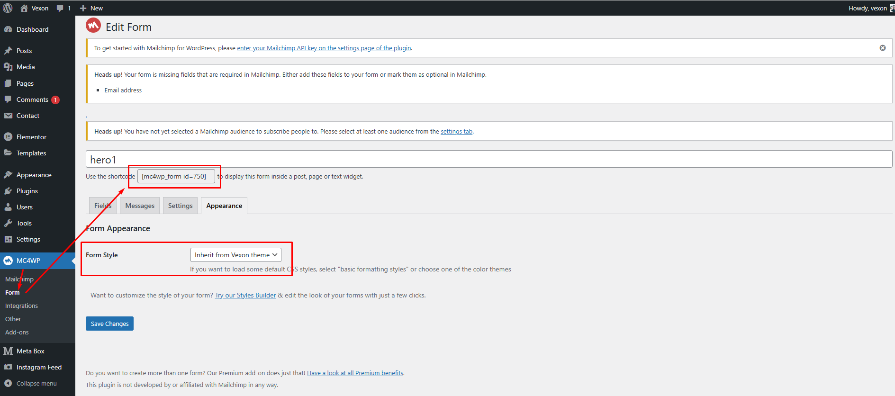The image size is (895, 396).
Task: Open the MC4WP menu item
Action: tap(37, 261)
